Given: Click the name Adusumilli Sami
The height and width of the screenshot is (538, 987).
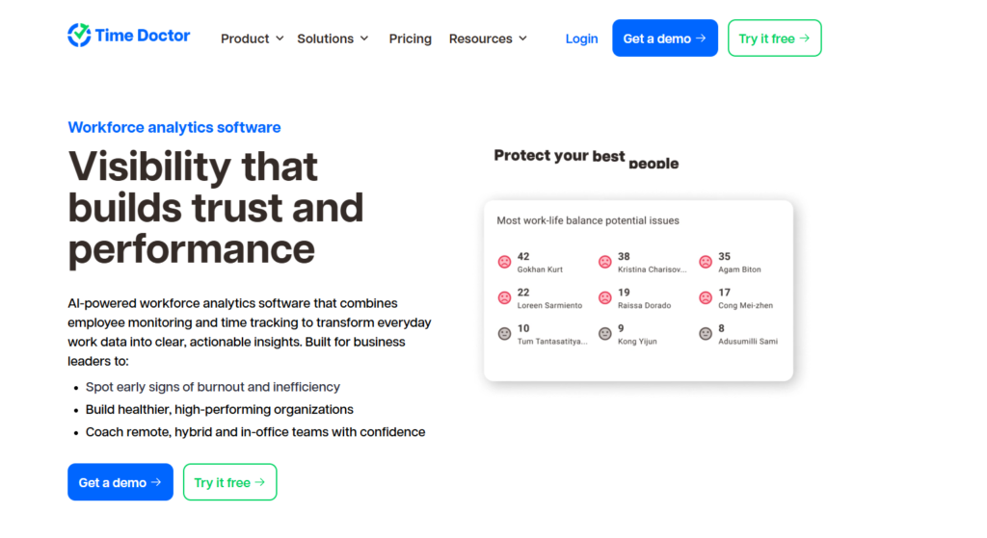Looking at the screenshot, I should click(748, 342).
